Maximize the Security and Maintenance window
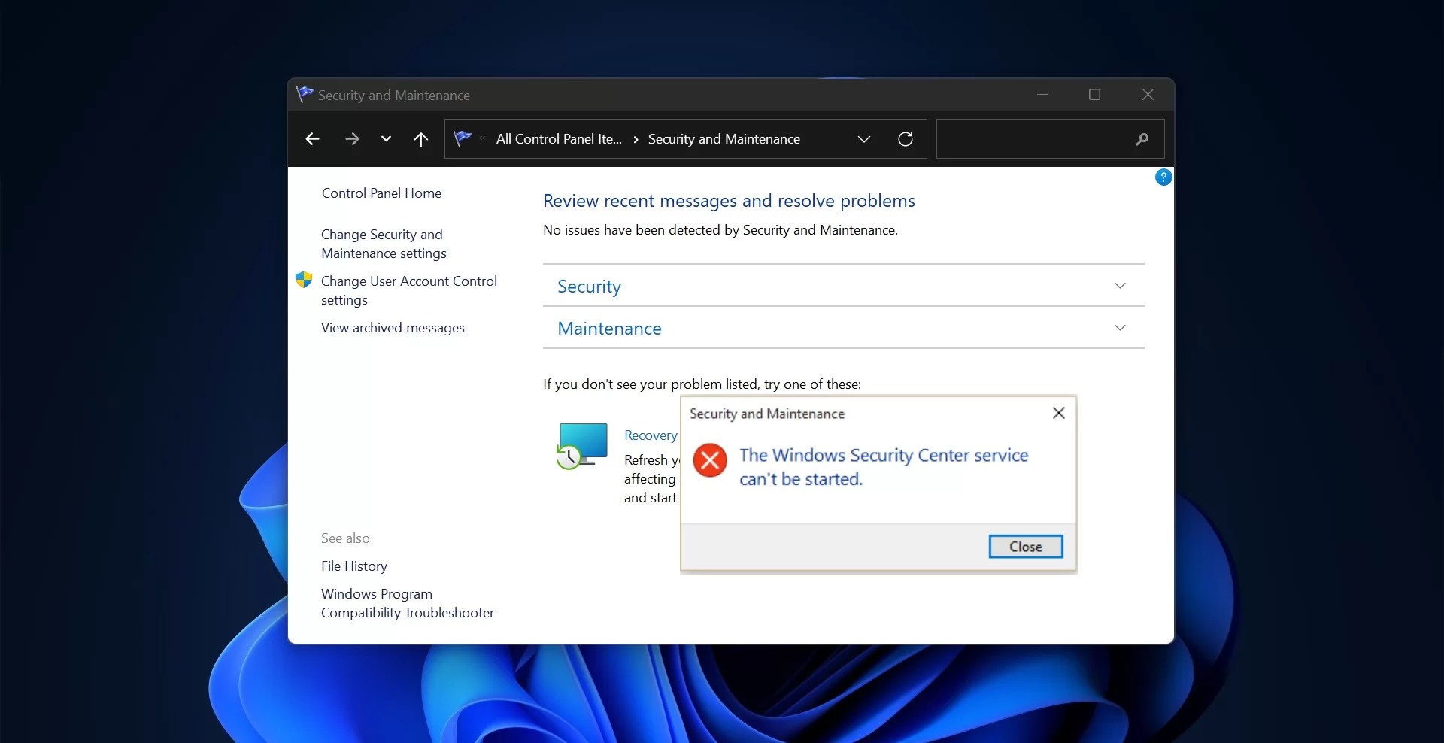 click(1095, 95)
